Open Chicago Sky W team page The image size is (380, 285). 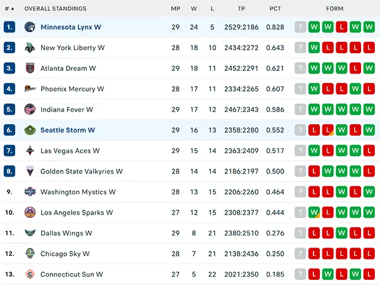65,254
